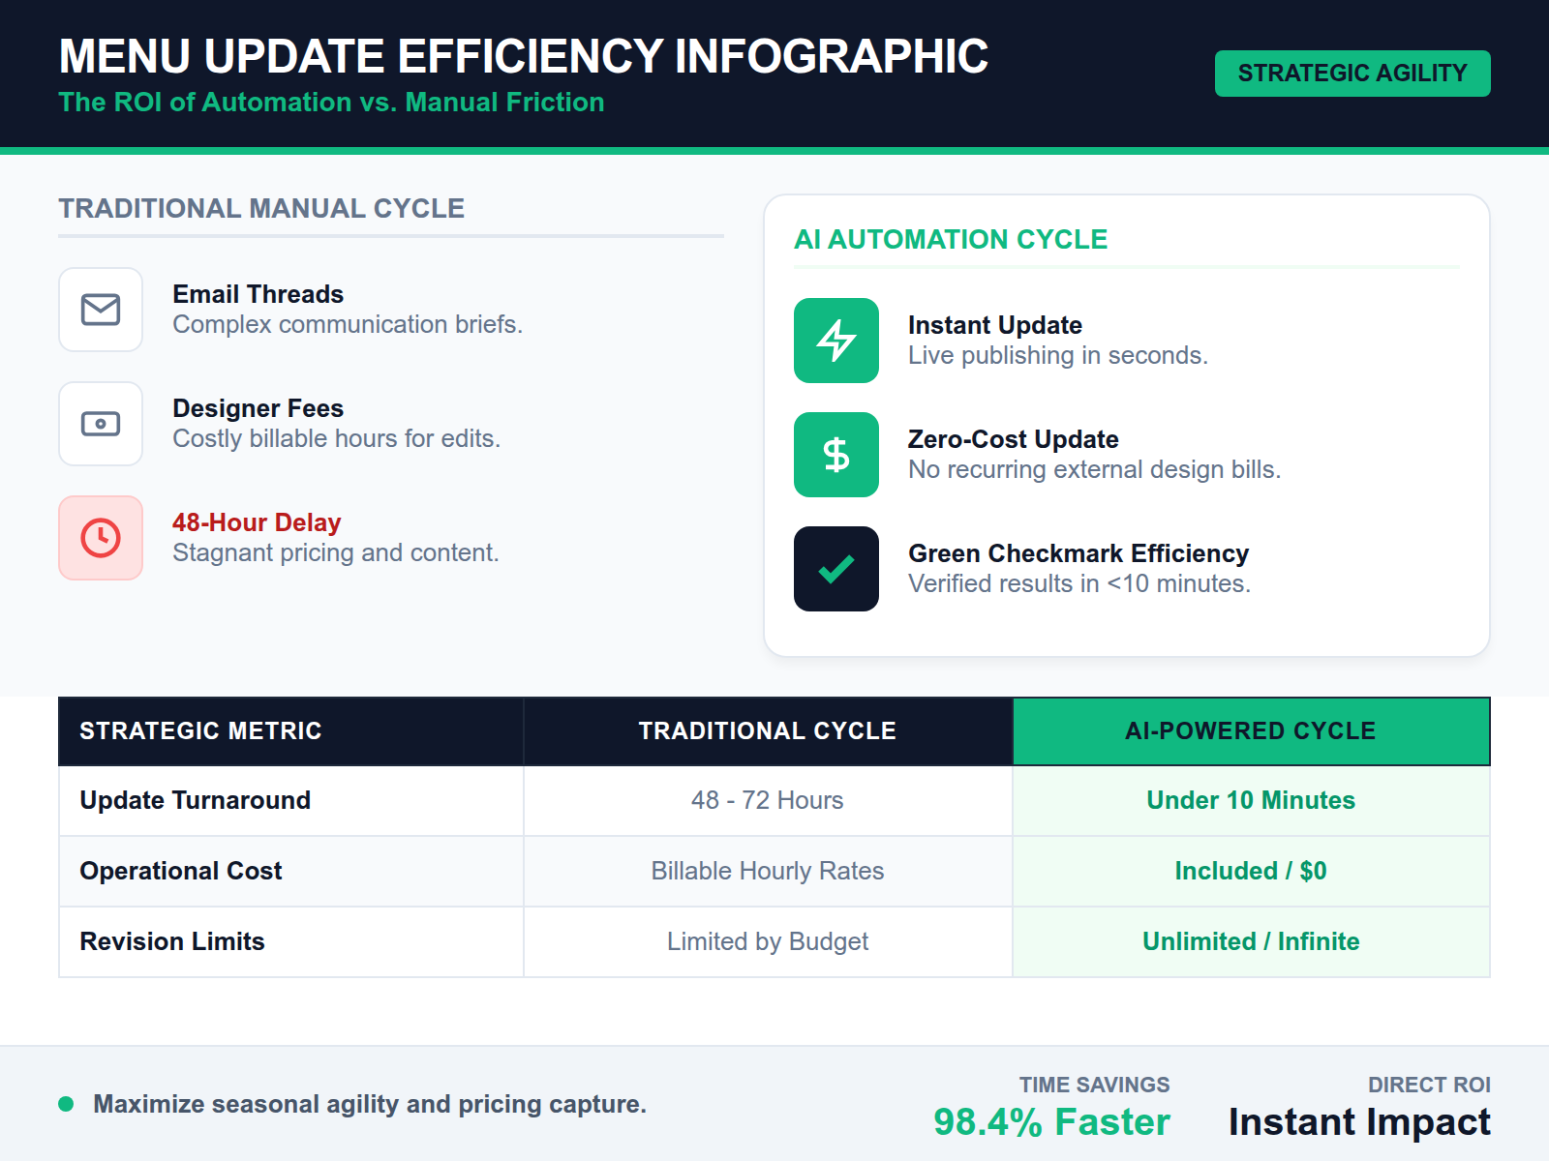Click the 98.4% Faster savings indicator
This screenshot has width=1549, height=1161.
point(1050,1121)
